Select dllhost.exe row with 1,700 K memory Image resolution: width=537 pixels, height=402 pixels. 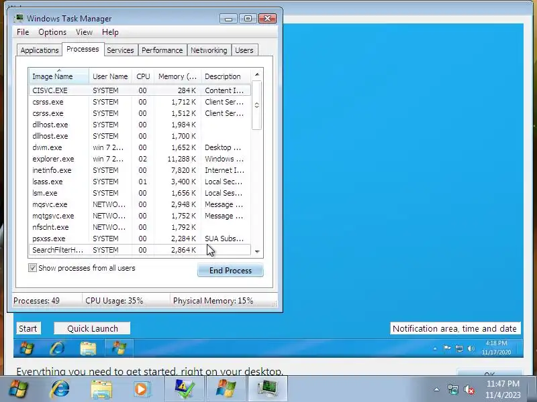[x=140, y=136]
